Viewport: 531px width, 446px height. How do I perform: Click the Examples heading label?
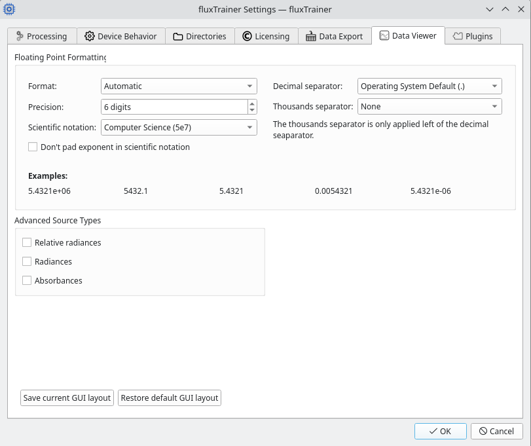(x=48, y=176)
